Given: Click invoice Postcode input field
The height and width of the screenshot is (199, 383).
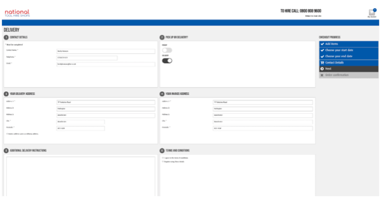Looking at the screenshot, I should coord(263,129).
